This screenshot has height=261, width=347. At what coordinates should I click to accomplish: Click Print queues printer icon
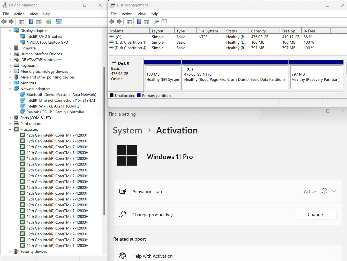(x=16, y=124)
